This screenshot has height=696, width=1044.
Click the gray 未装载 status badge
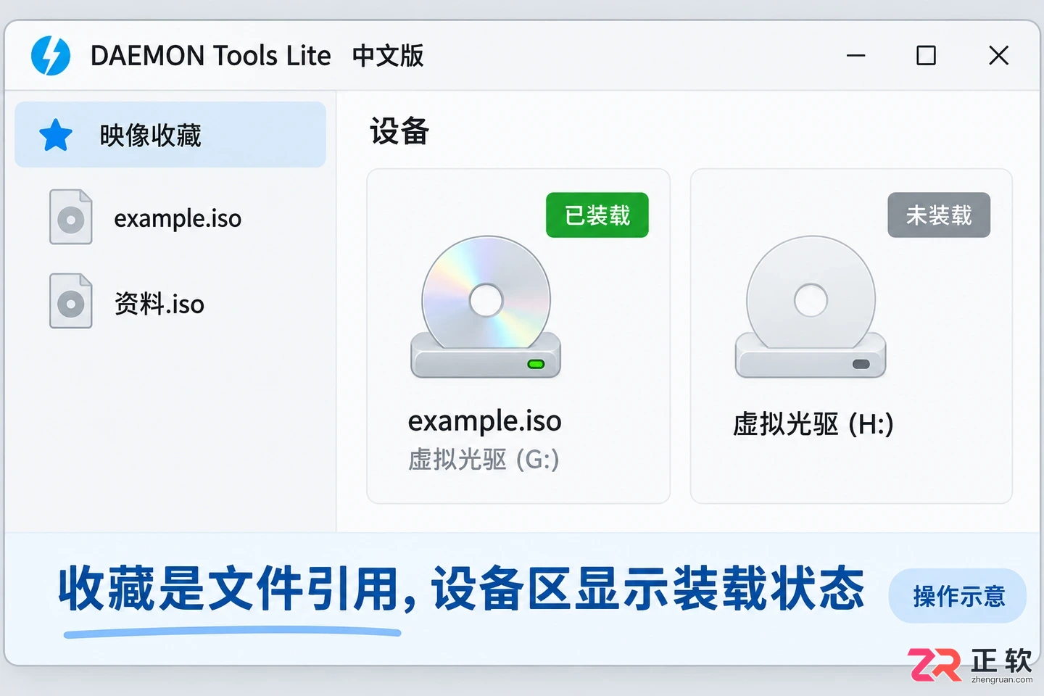(x=939, y=215)
